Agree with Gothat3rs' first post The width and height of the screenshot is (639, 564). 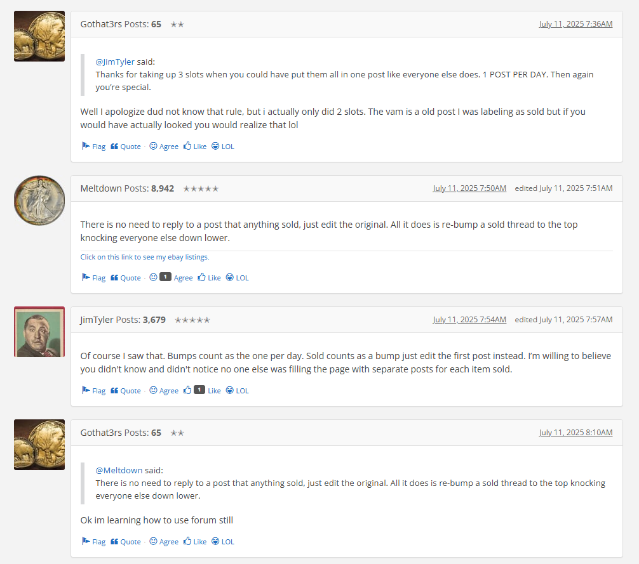[x=164, y=147]
